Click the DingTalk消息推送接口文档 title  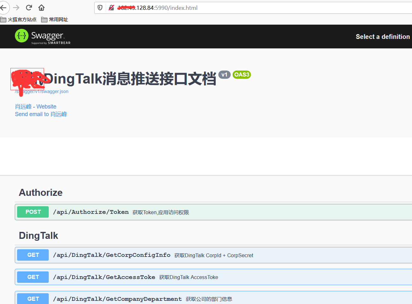[130, 79]
